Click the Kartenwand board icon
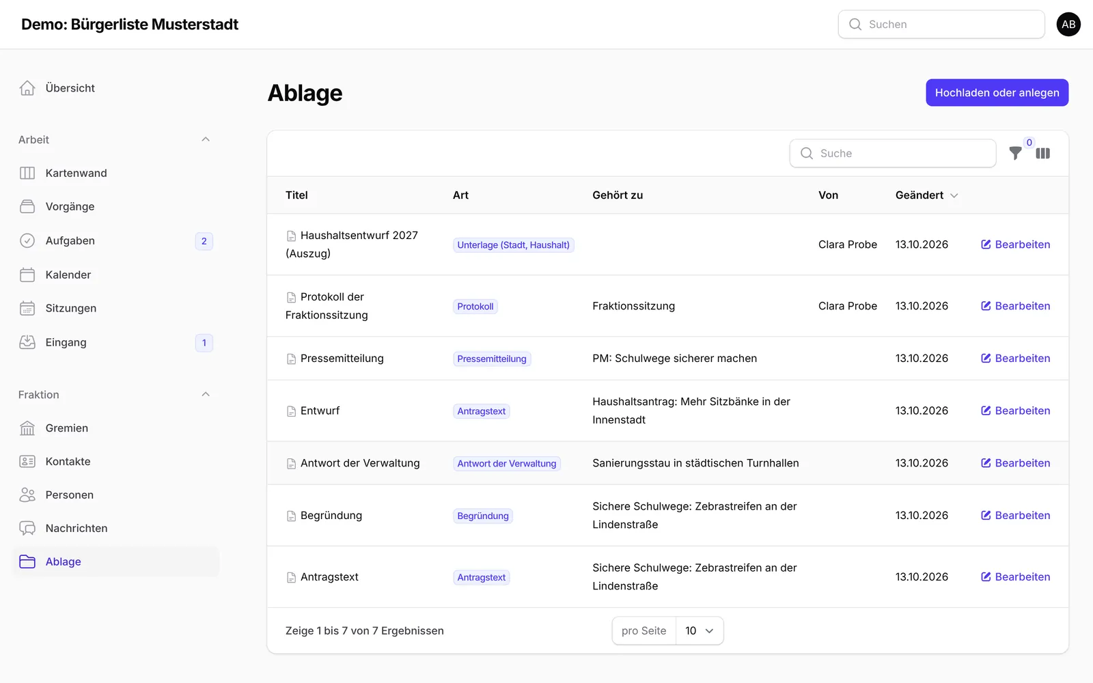Screen dimensions: 1093x683 coord(27,173)
